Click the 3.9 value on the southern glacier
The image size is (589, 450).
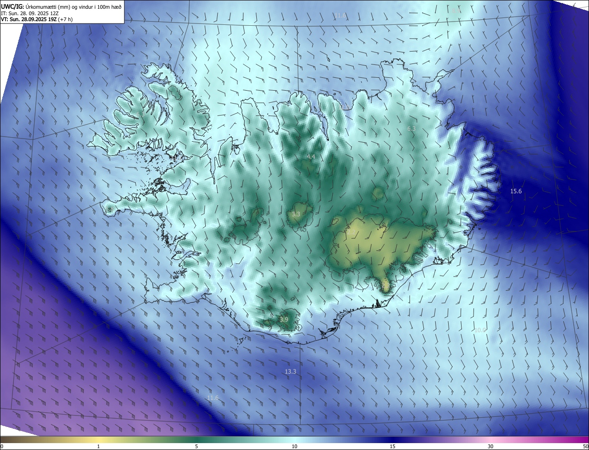click(x=284, y=319)
